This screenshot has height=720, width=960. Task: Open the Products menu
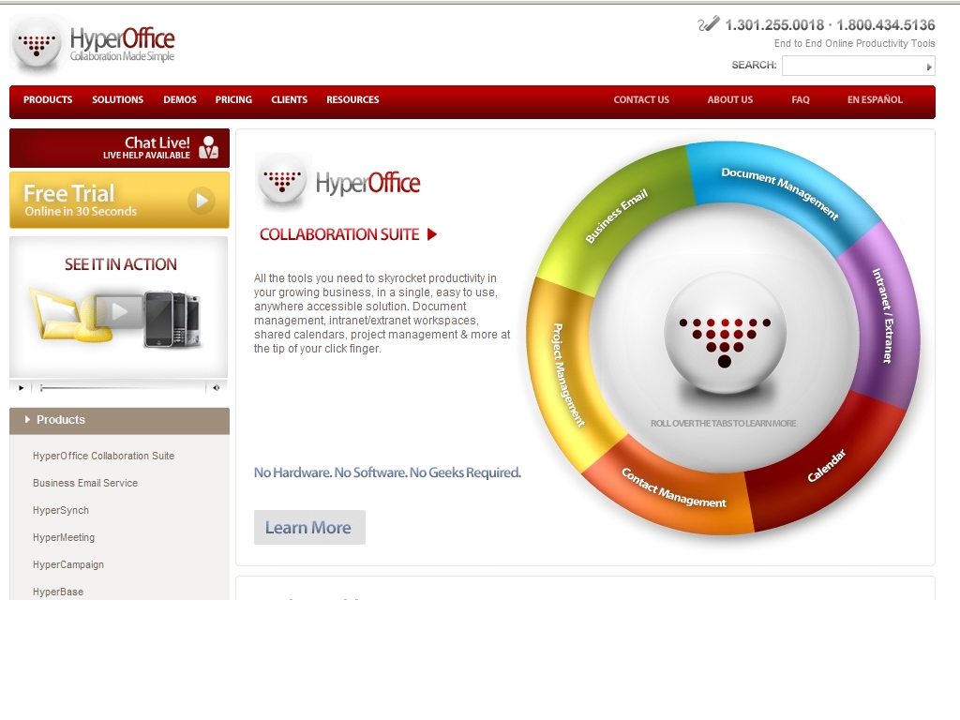pyautogui.click(x=48, y=99)
